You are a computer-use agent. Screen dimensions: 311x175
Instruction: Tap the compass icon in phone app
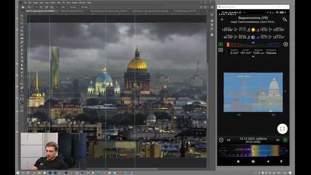[285, 44]
